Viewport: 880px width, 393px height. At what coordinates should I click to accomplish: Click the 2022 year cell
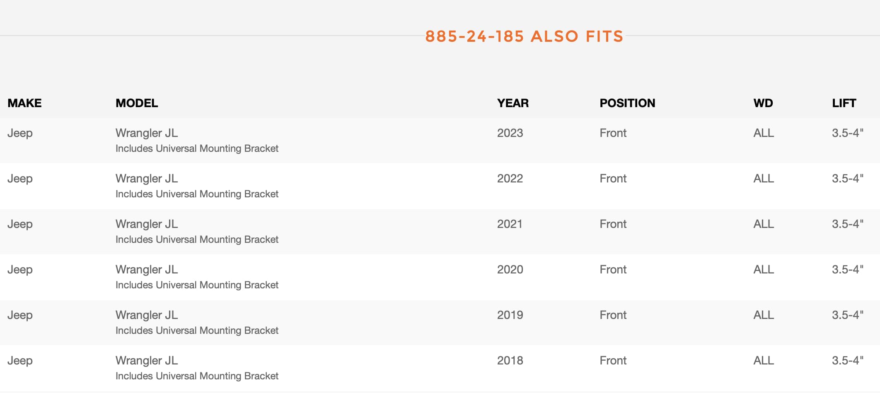[510, 179]
